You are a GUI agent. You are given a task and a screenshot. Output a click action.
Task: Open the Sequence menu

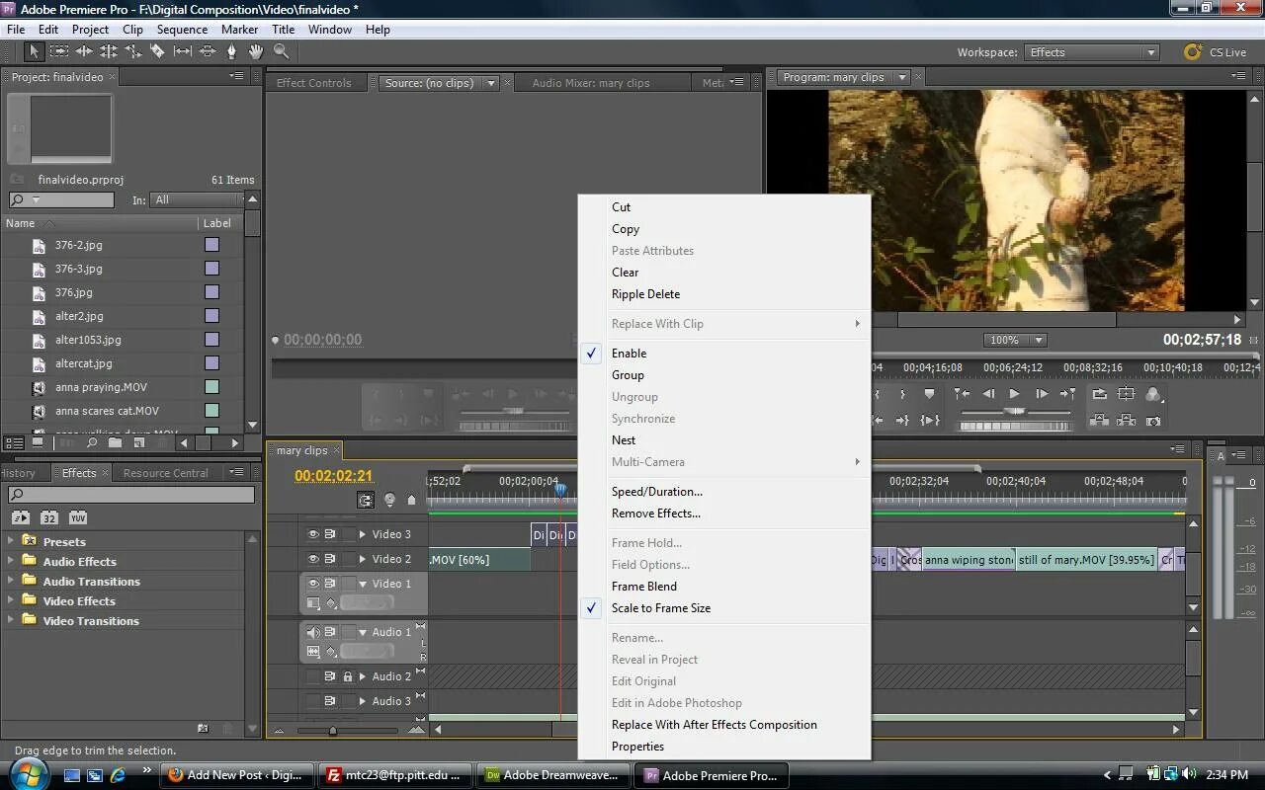click(182, 30)
